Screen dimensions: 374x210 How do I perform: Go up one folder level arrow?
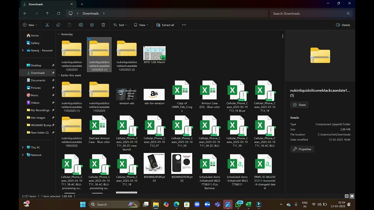[x=47, y=13]
